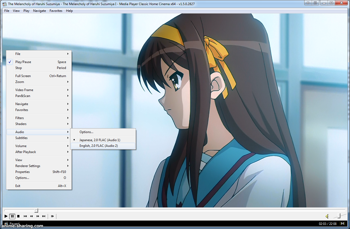
Task: Click the fast-forward (increase speed) icon
Action: coord(38,216)
